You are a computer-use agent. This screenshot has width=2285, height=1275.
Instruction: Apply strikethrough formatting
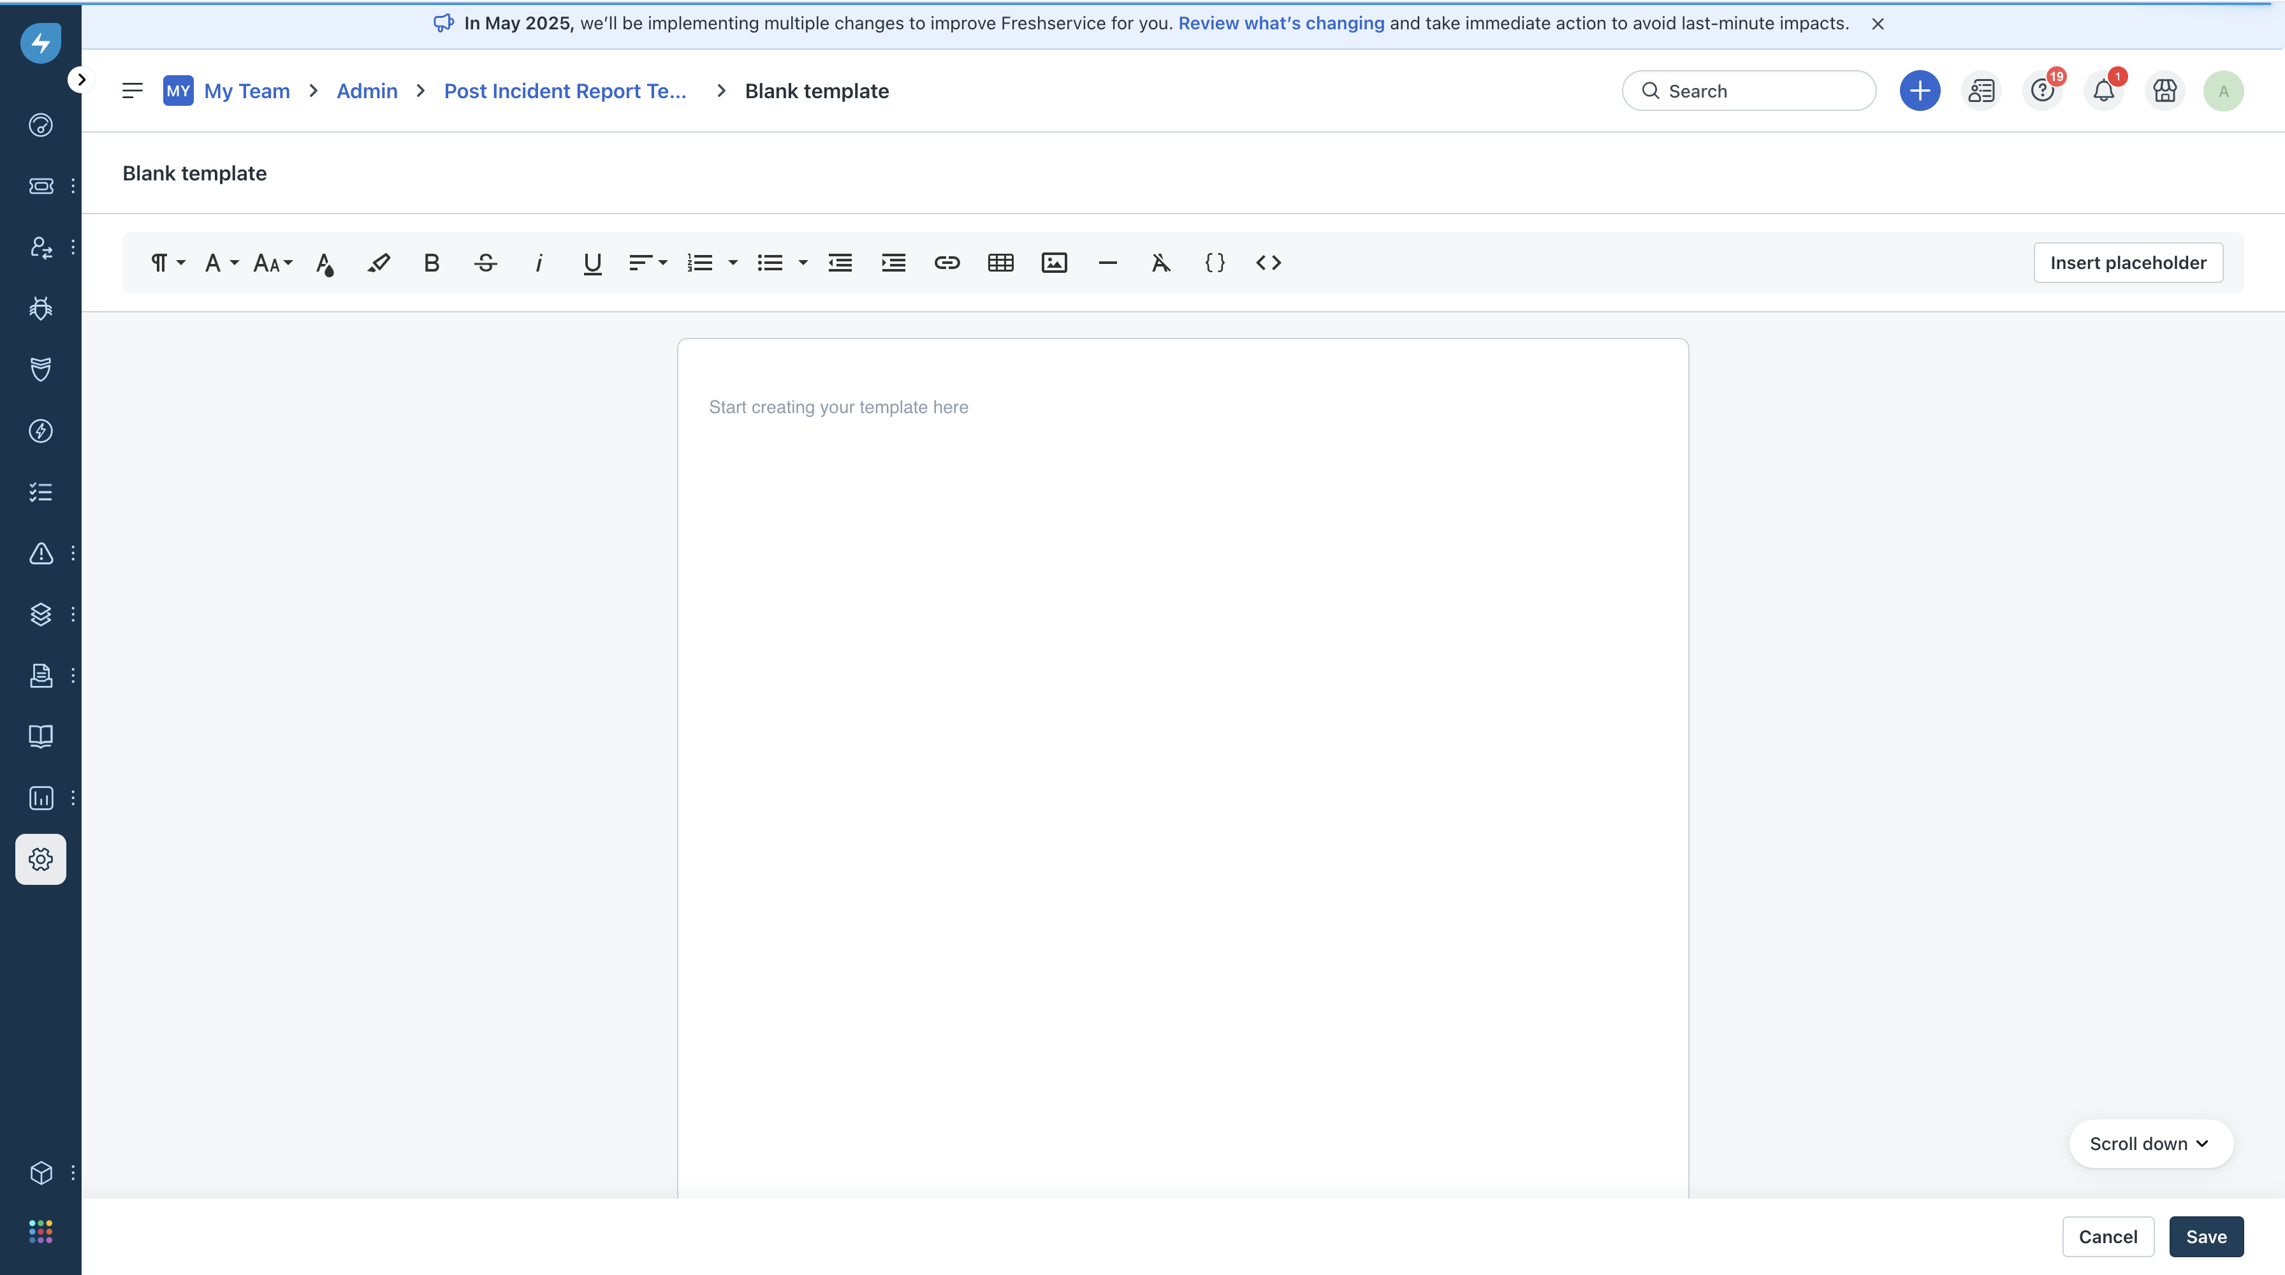click(x=485, y=263)
